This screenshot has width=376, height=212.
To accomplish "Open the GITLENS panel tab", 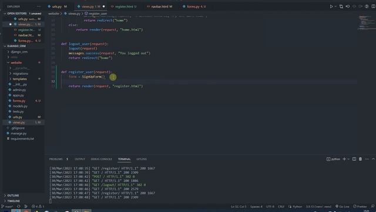I will (142, 159).
